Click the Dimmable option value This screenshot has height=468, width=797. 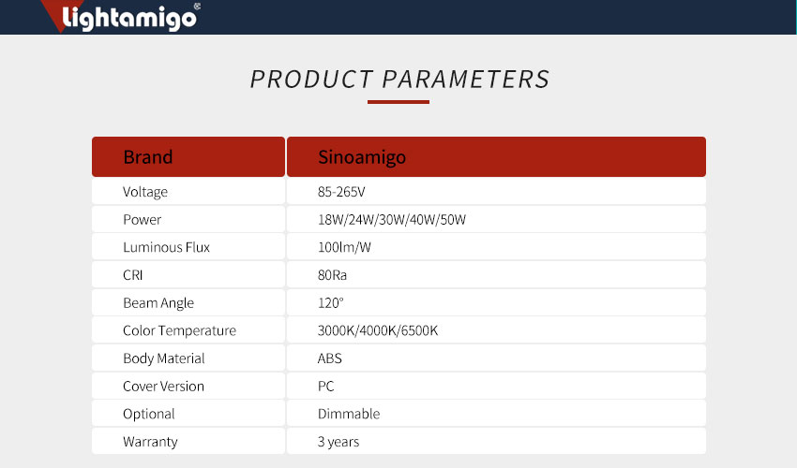click(349, 414)
